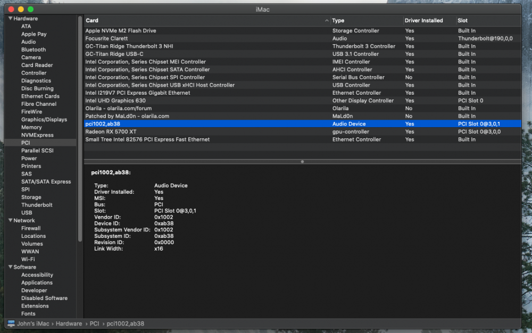This screenshot has width=532, height=333.
Task: Select the Chipset USB xHCI Host Controller row
Action: coord(302,85)
